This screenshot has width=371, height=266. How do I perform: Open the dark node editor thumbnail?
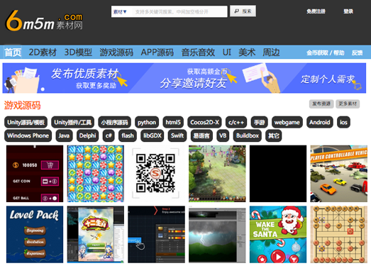pyautogui.click(x=156, y=235)
